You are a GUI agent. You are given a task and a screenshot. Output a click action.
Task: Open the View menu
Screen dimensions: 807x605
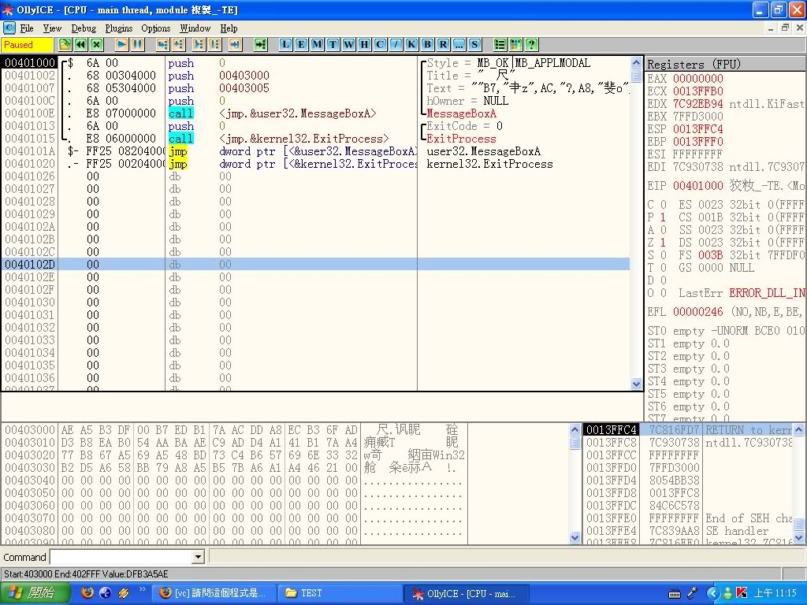[52, 28]
